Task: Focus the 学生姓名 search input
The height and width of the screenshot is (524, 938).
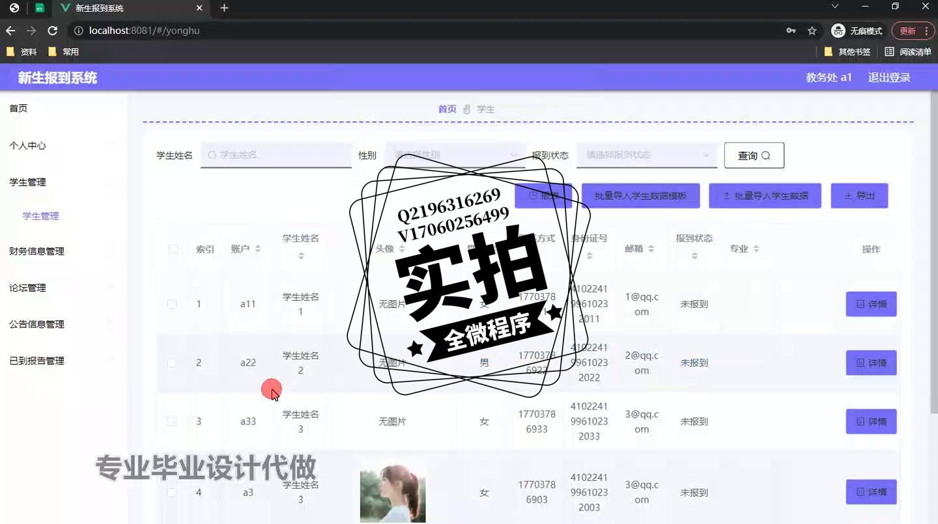Action: 276,155
